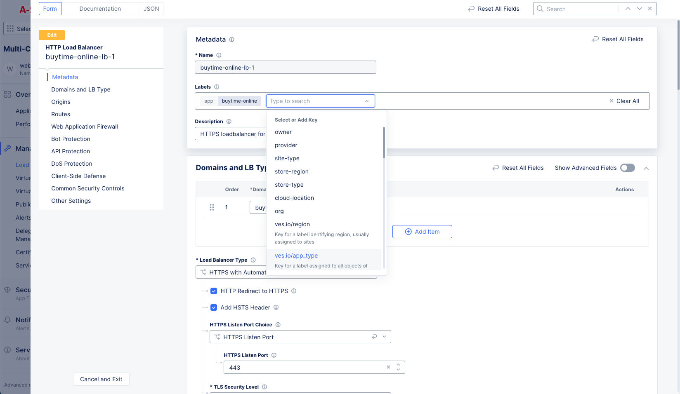This screenshot has width=680, height=394.
Task: Click the Add Item button
Action: pyautogui.click(x=422, y=232)
